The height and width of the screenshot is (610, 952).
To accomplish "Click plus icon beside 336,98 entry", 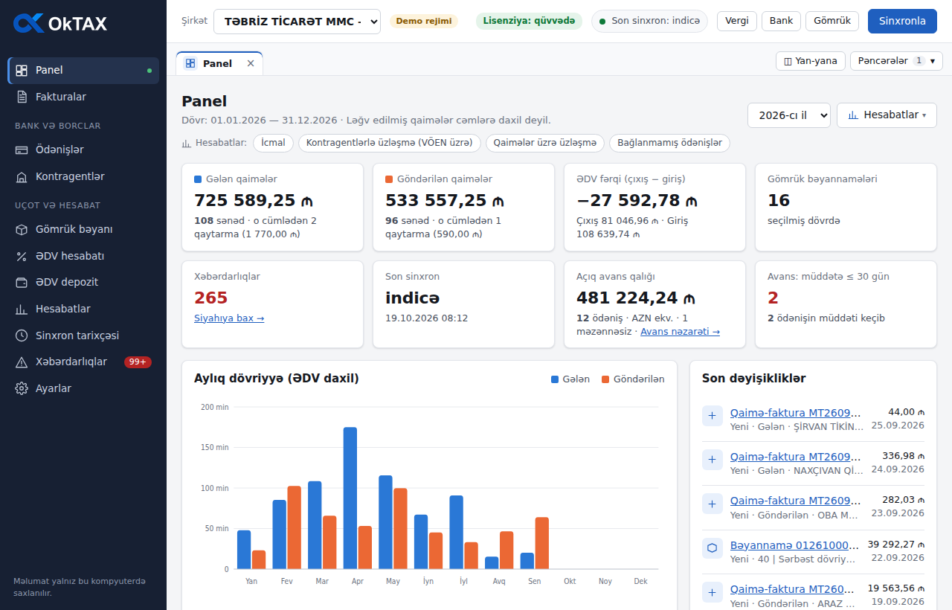I will (713, 460).
